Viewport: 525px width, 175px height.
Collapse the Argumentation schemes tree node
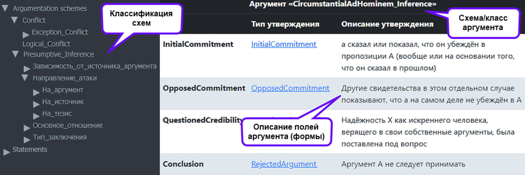point(5,8)
